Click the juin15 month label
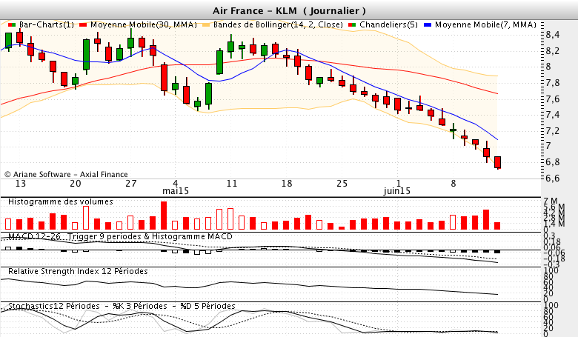 tap(397, 191)
